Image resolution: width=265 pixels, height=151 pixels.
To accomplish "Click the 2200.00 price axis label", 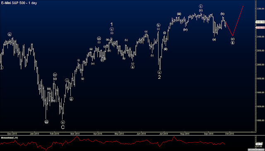I will click(x=260, y=9).
